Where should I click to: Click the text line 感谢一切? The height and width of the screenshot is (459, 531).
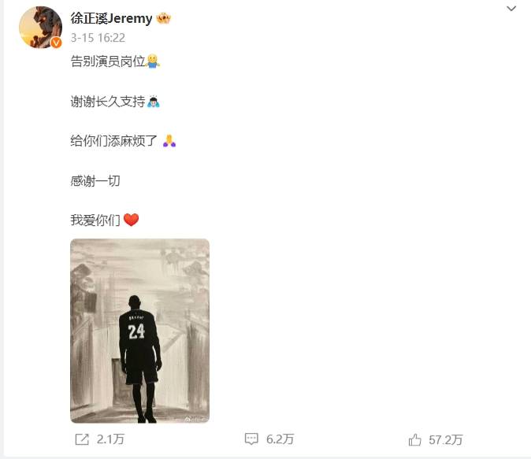(x=95, y=181)
